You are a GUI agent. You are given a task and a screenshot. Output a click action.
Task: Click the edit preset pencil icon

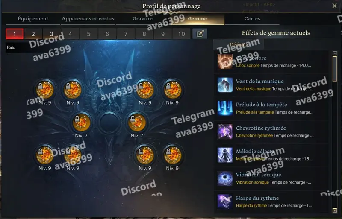(x=200, y=34)
